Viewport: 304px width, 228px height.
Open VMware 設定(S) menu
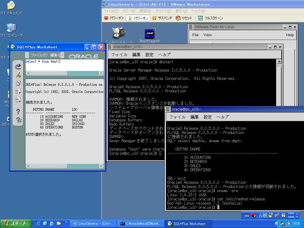coord(145,11)
